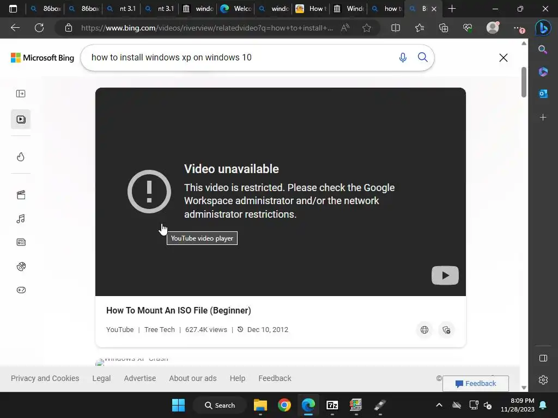Open Browser essentials heart icon
558x418 pixels.
468,28
